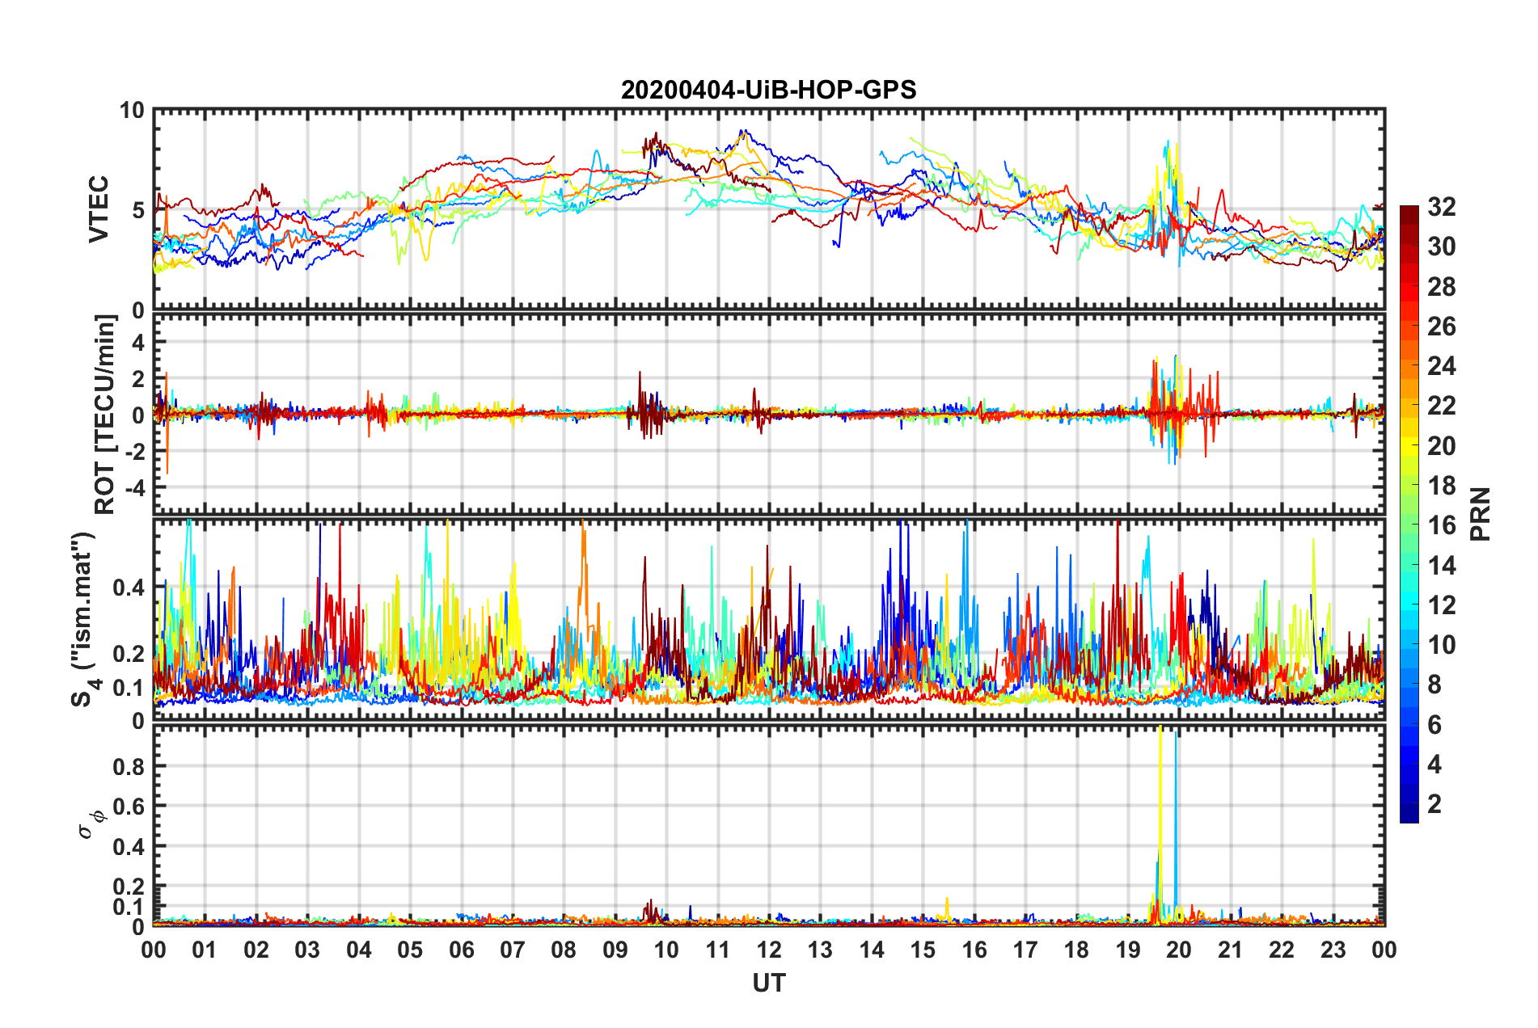The width and height of the screenshot is (1538, 1028).
Task: Click the light blue sigma-phi spike near 20 UT
Action: tap(1176, 808)
